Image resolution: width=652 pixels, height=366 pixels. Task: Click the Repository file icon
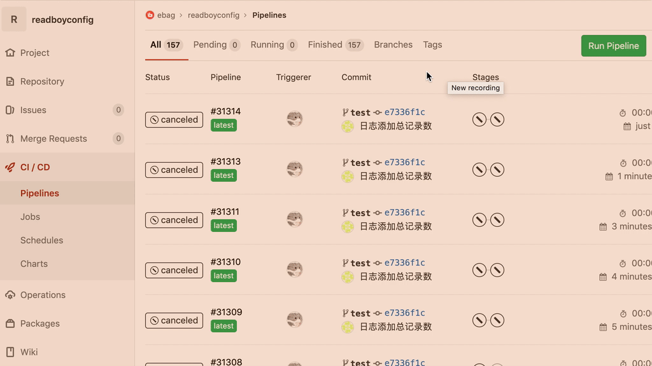pos(10,81)
